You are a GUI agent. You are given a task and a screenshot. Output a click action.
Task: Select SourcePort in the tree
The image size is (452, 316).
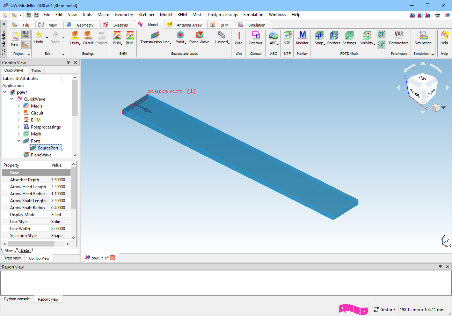[46, 148]
